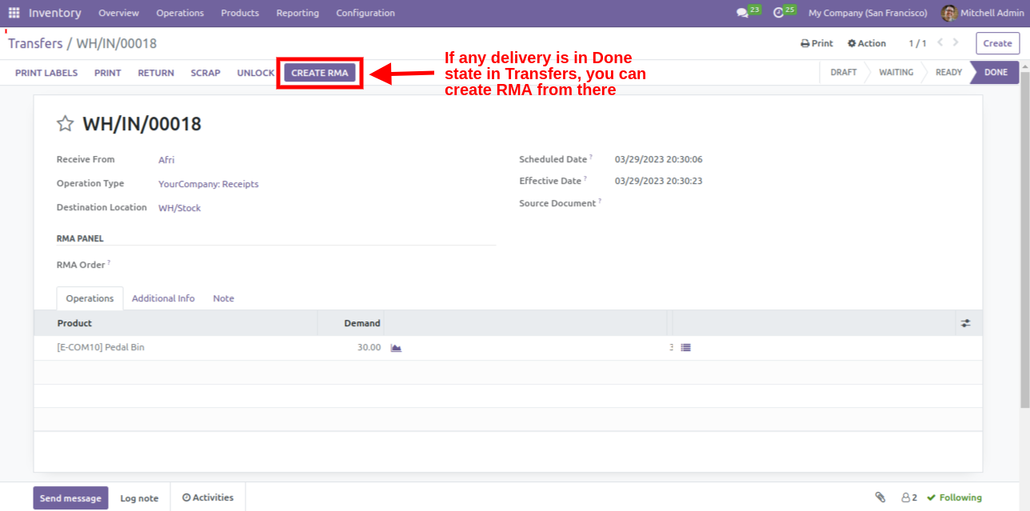Mark WH/IN/00018 as favorite with star
The image size is (1030, 511).
click(65, 123)
